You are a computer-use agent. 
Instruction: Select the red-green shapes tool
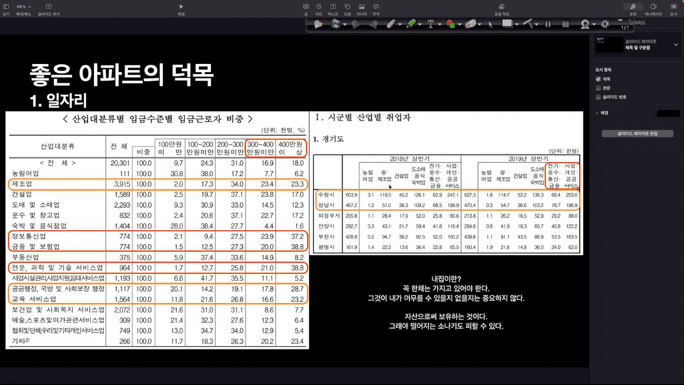pos(450,24)
